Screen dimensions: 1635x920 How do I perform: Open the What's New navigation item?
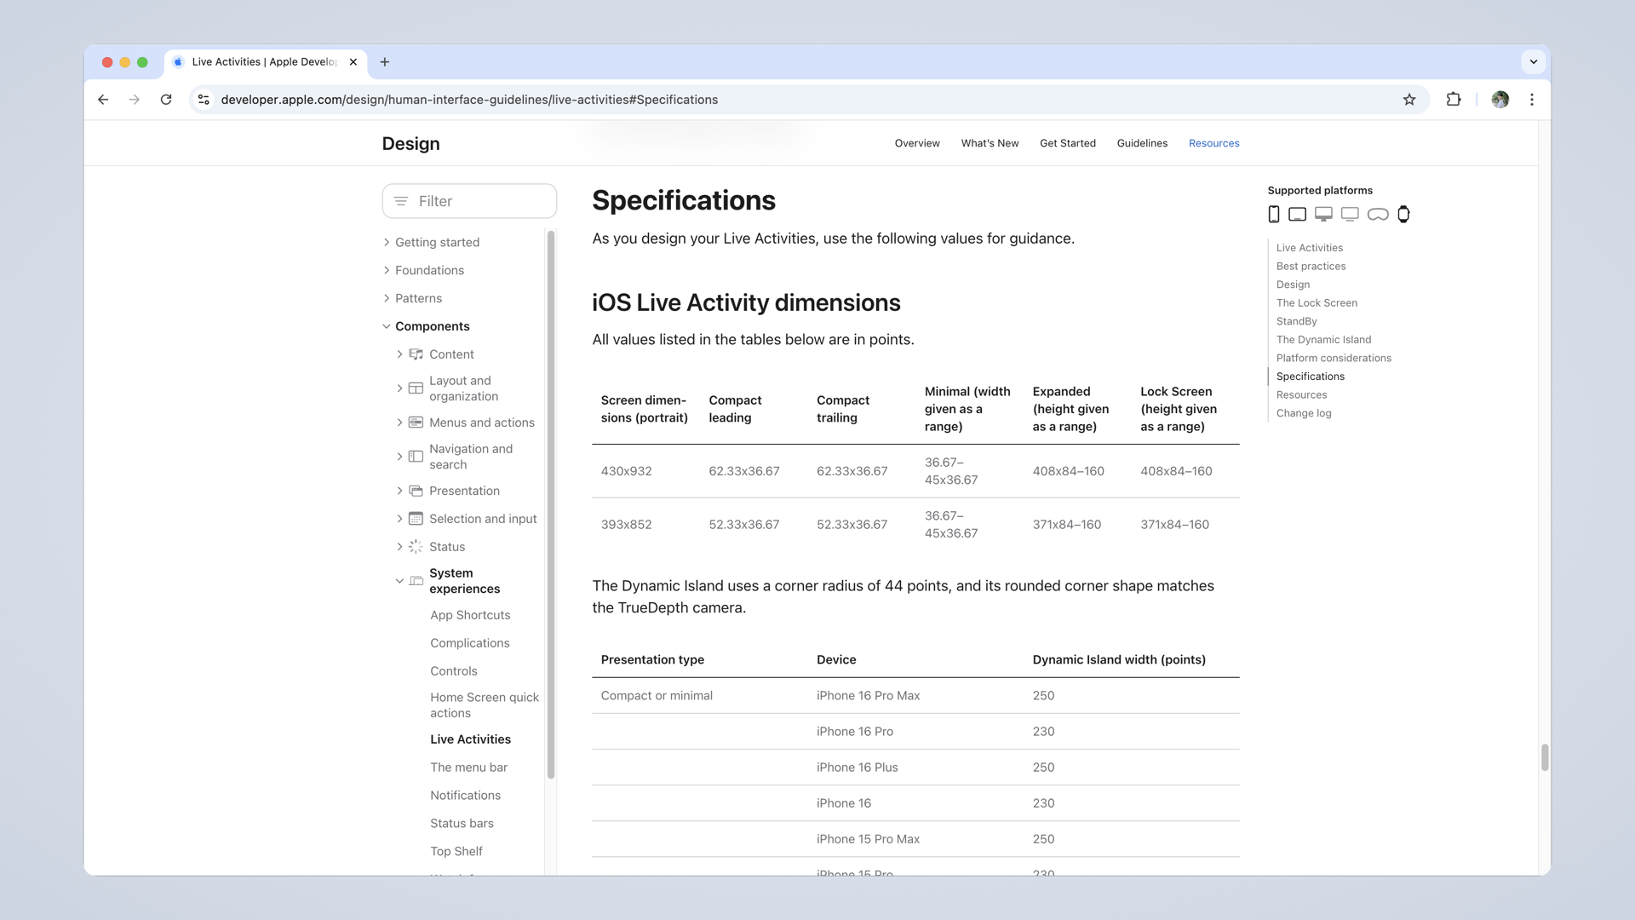click(x=990, y=143)
